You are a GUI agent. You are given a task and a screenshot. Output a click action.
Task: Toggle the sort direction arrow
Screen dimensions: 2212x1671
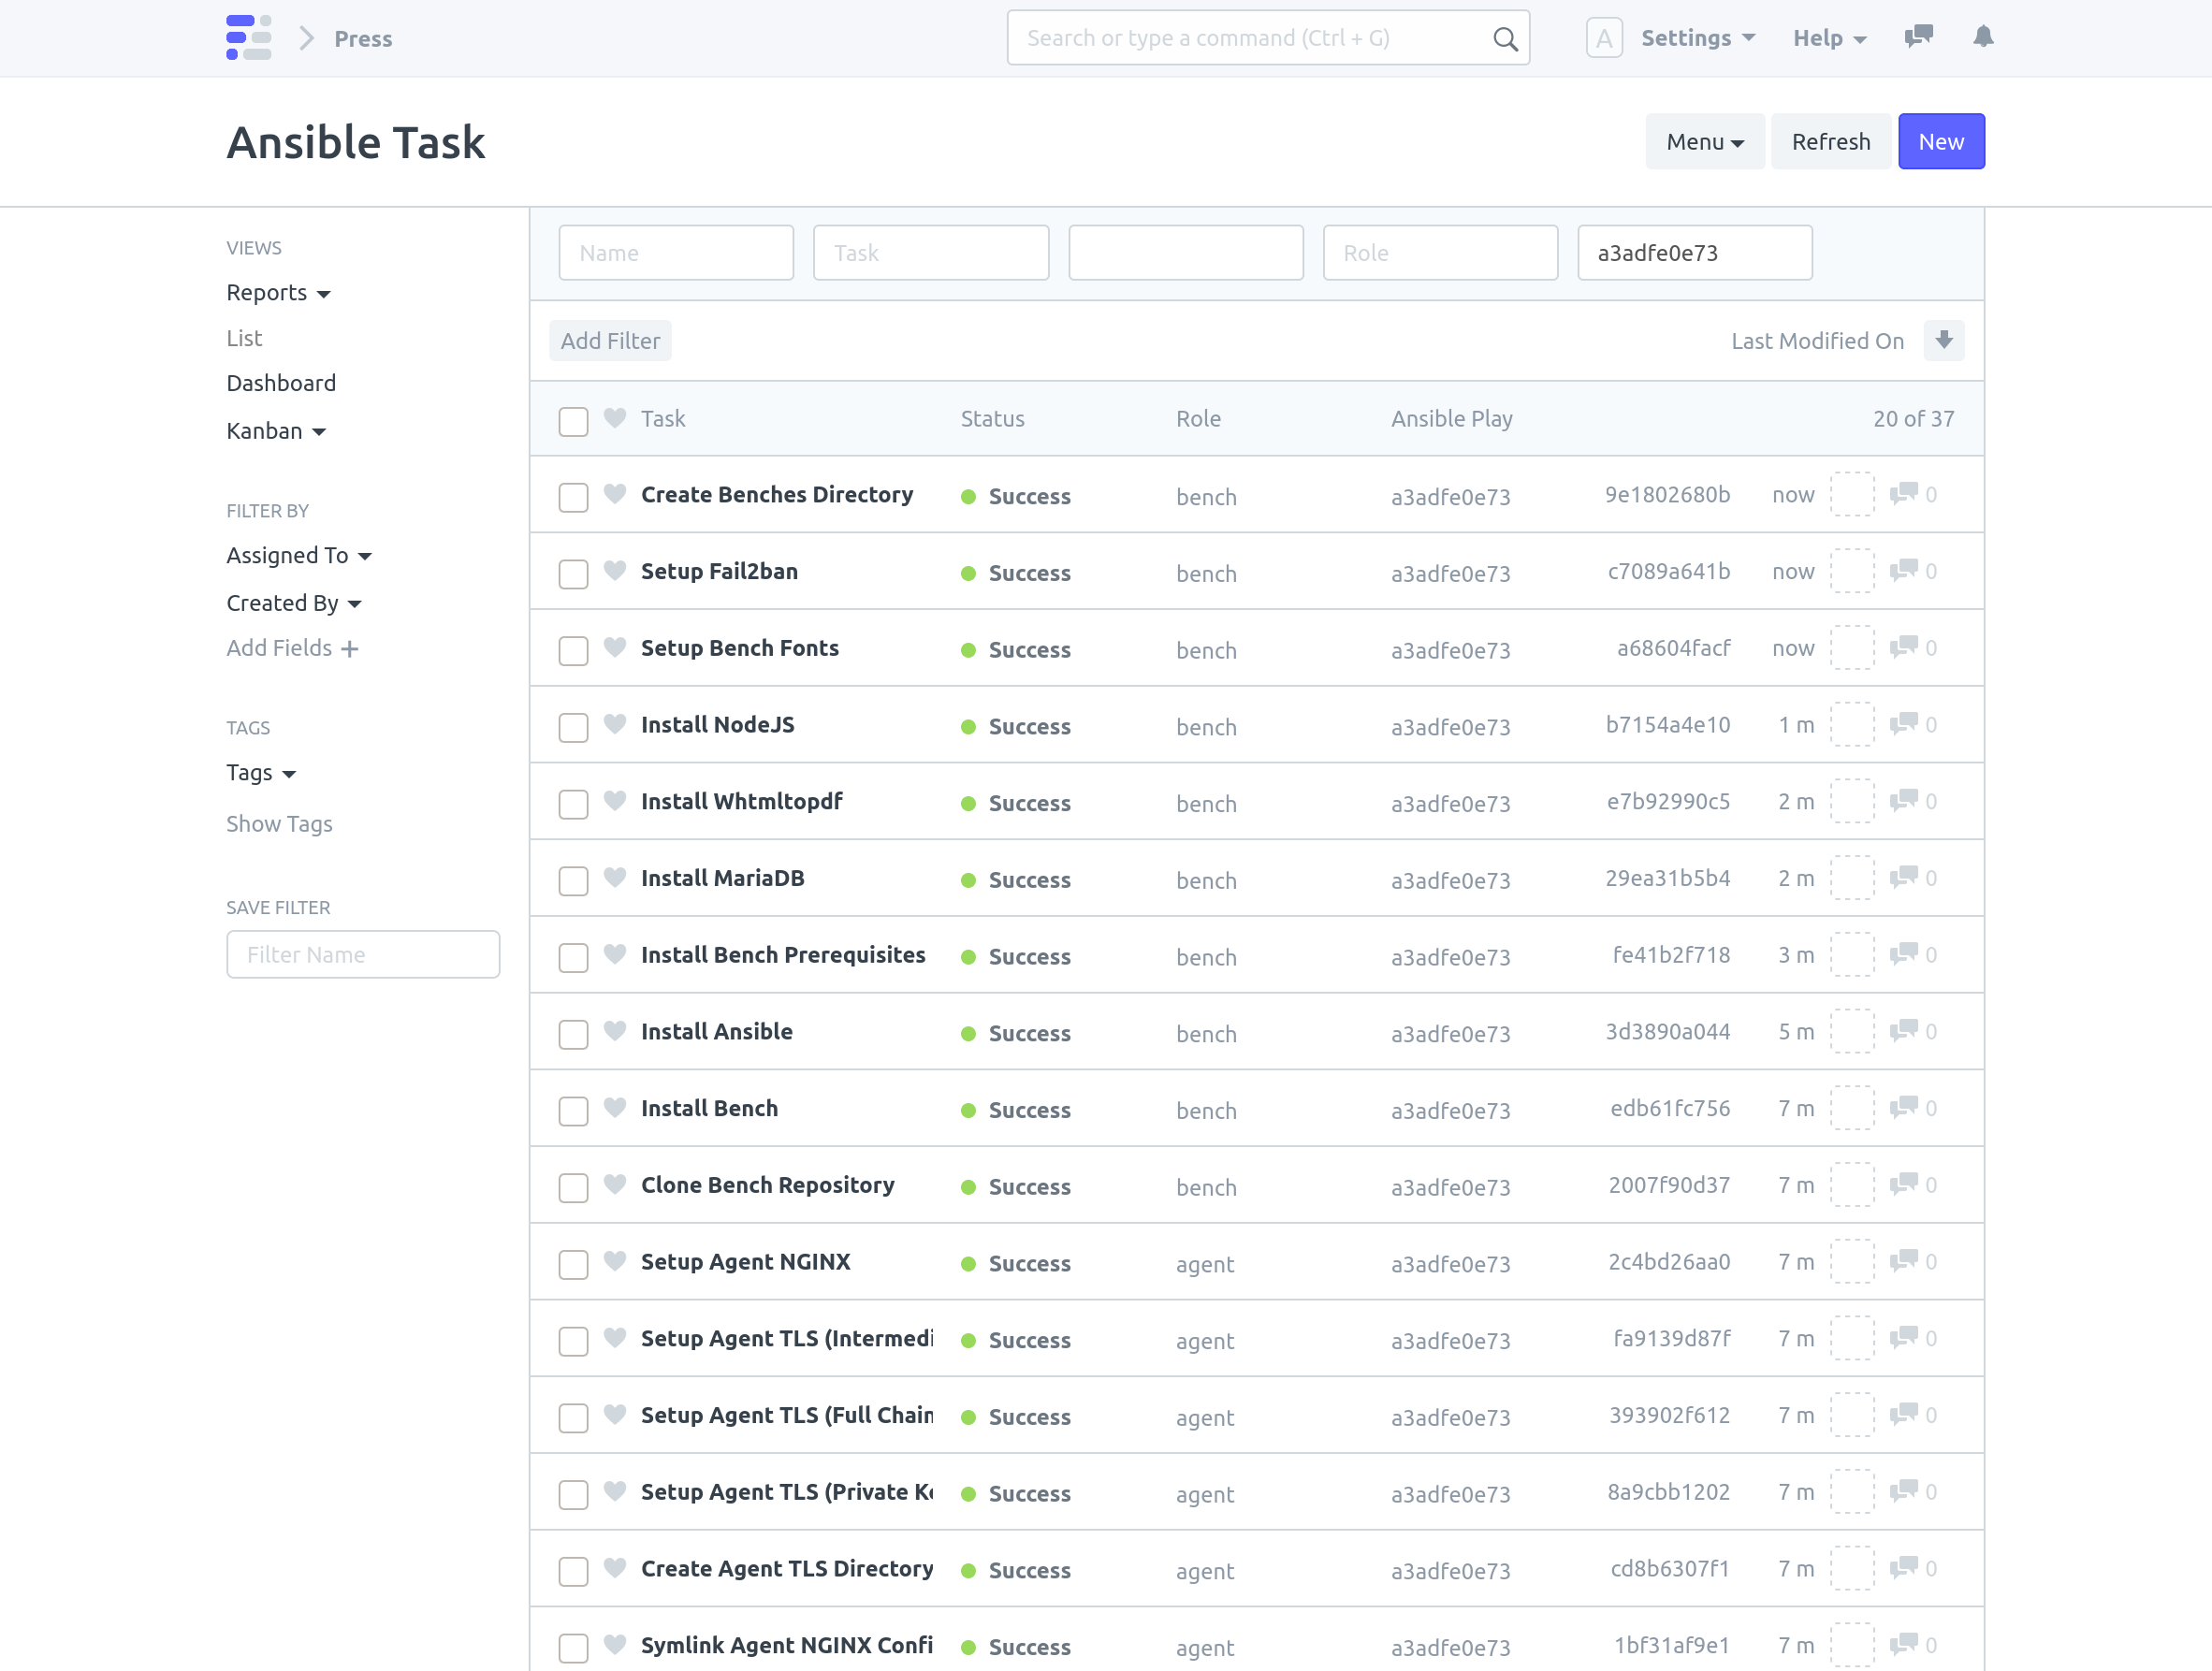tap(1944, 340)
